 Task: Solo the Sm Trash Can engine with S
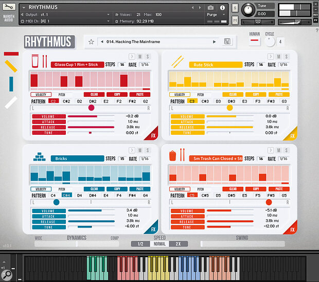(286, 150)
